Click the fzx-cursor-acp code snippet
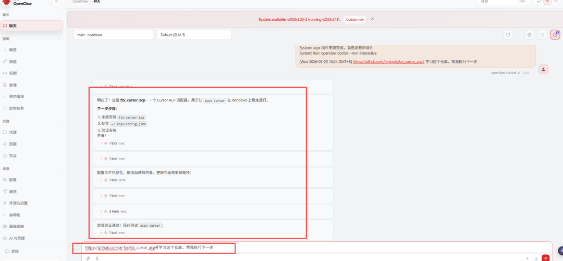563x261 pixels. click(131, 118)
